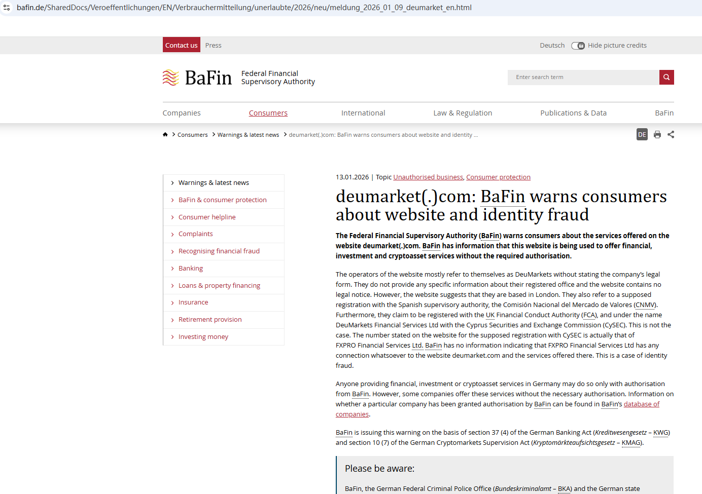The width and height of the screenshot is (702, 494).
Task: Open the International main menu
Action: click(x=363, y=113)
